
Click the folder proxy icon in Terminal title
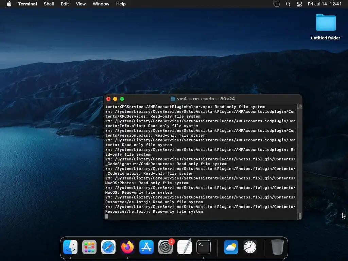pyautogui.click(x=173, y=99)
